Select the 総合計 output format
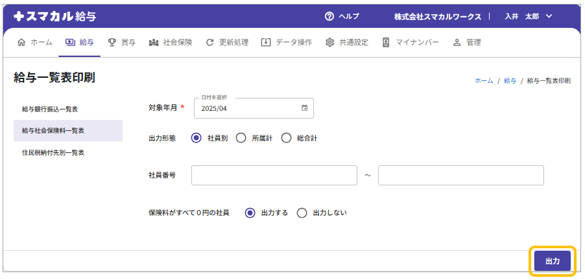This screenshot has height=280, width=585. click(x=287, y=138)
